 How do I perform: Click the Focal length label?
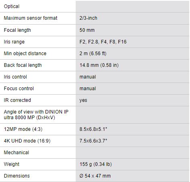click(x=17, y=30)
